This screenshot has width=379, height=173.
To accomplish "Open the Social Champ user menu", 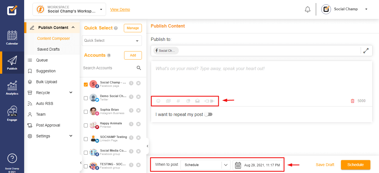I will tap(345, 9).
